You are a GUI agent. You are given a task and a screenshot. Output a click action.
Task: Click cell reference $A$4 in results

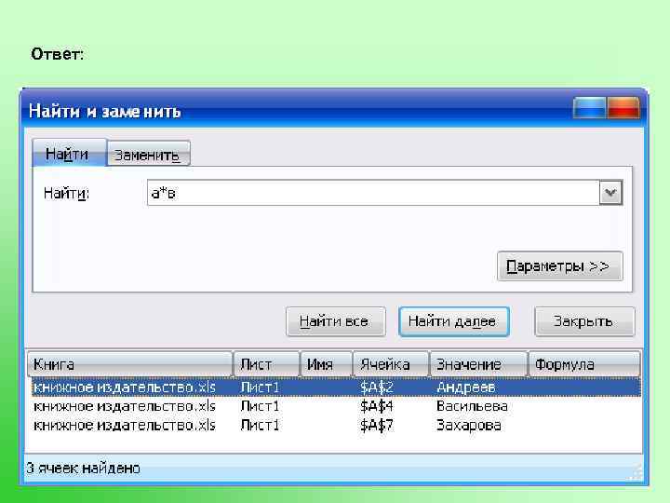click(x=376, y=406)
